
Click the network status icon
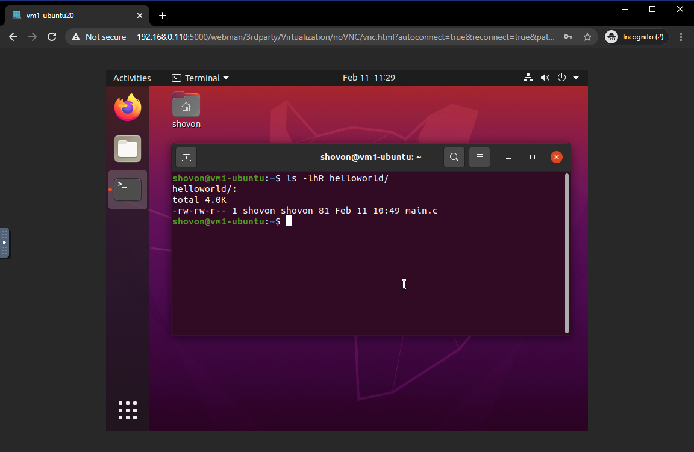point(528,78)
